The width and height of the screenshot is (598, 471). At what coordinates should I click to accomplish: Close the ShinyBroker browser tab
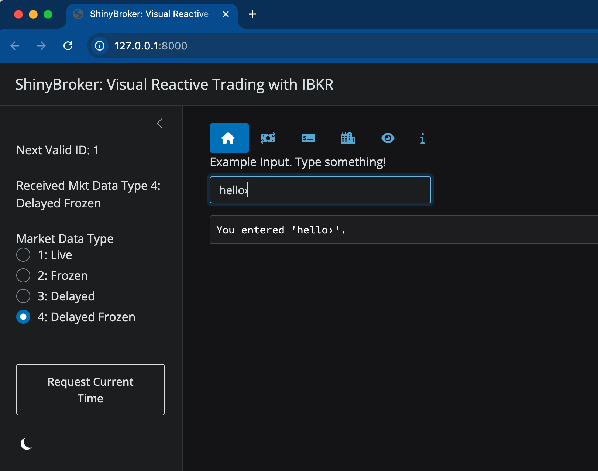click(226, 14)
